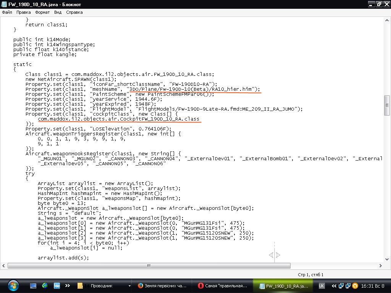Click the Show Desktop quick launch icon
The height and width of the screenshot is (293, 391).
click(x=33, y=286)
